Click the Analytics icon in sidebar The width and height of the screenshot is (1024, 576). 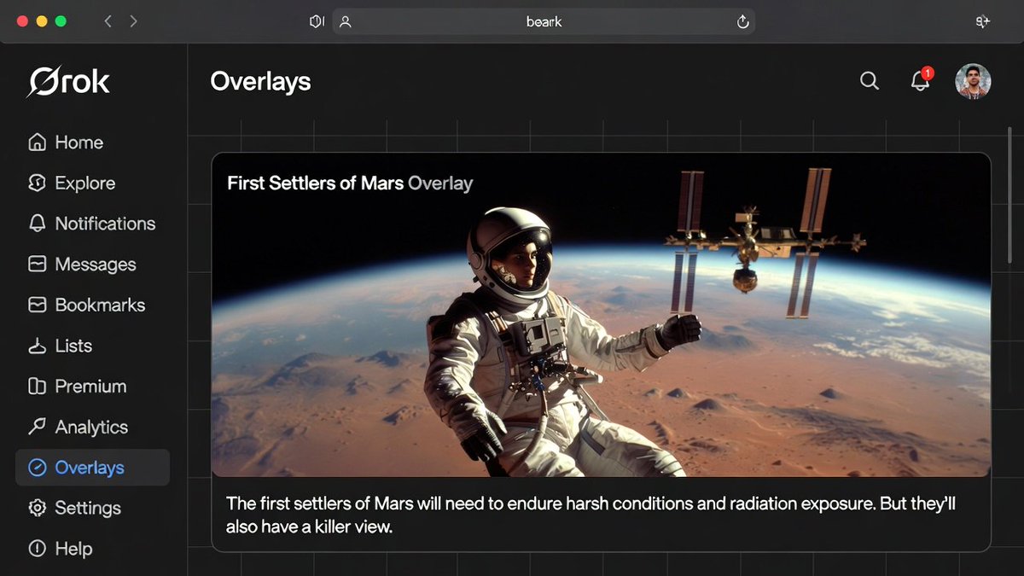pos(37,427)
